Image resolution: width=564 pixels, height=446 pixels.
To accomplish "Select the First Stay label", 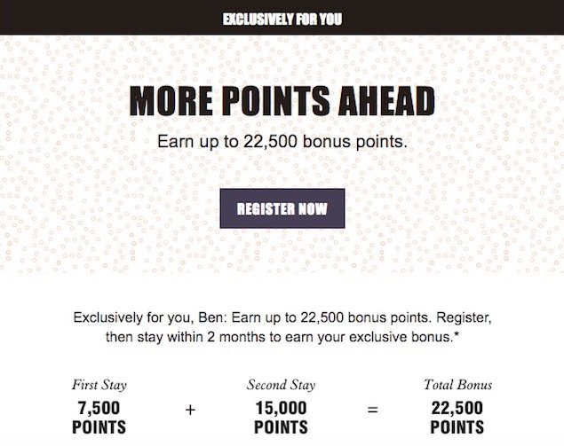I will point(99,385).
